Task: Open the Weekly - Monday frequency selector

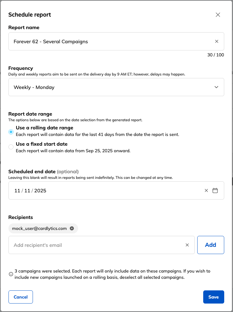Action: (x=116, y=87)
